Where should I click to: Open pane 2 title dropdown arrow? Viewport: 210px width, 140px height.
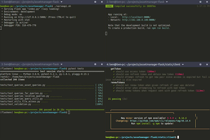click(x=167, y=2)
